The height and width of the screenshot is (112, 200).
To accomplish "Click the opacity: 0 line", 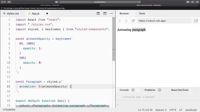I will point(32,63).
